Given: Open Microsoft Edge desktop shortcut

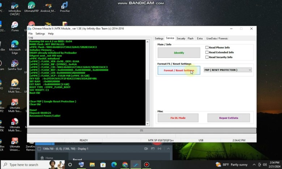Looking at the screenshot, I should [15, 47].
